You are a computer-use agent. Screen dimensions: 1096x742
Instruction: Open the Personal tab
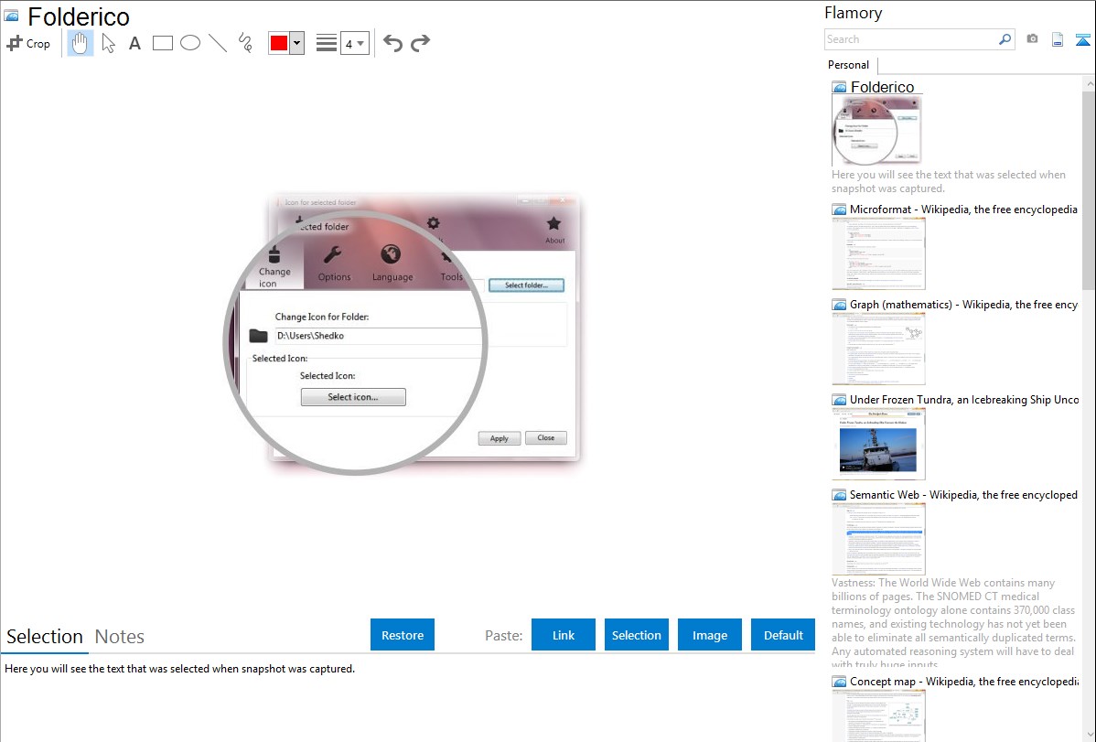pos(848,65)
